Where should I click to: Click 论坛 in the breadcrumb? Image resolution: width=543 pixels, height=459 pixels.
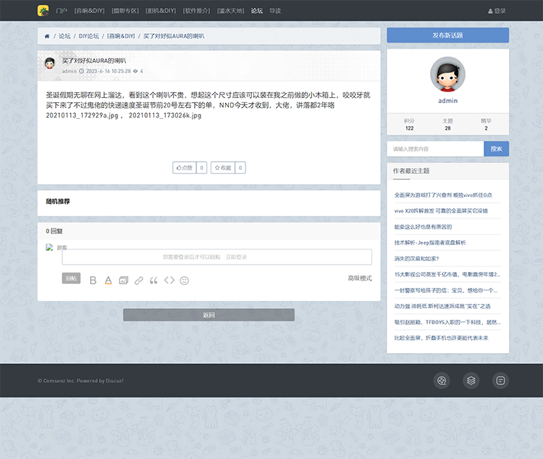[x=64, y=36]
